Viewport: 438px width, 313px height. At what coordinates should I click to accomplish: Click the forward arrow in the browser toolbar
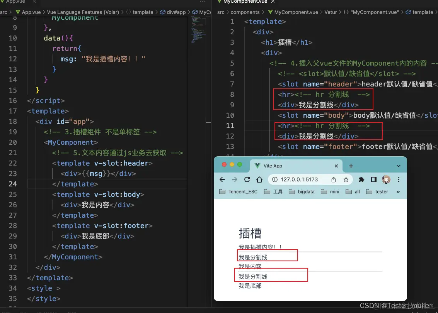point(235,179)
